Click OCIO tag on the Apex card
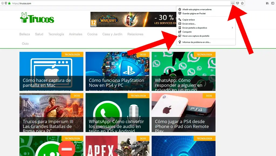The width and height of the screenshot is (276, 156). [x=143, y=139]
